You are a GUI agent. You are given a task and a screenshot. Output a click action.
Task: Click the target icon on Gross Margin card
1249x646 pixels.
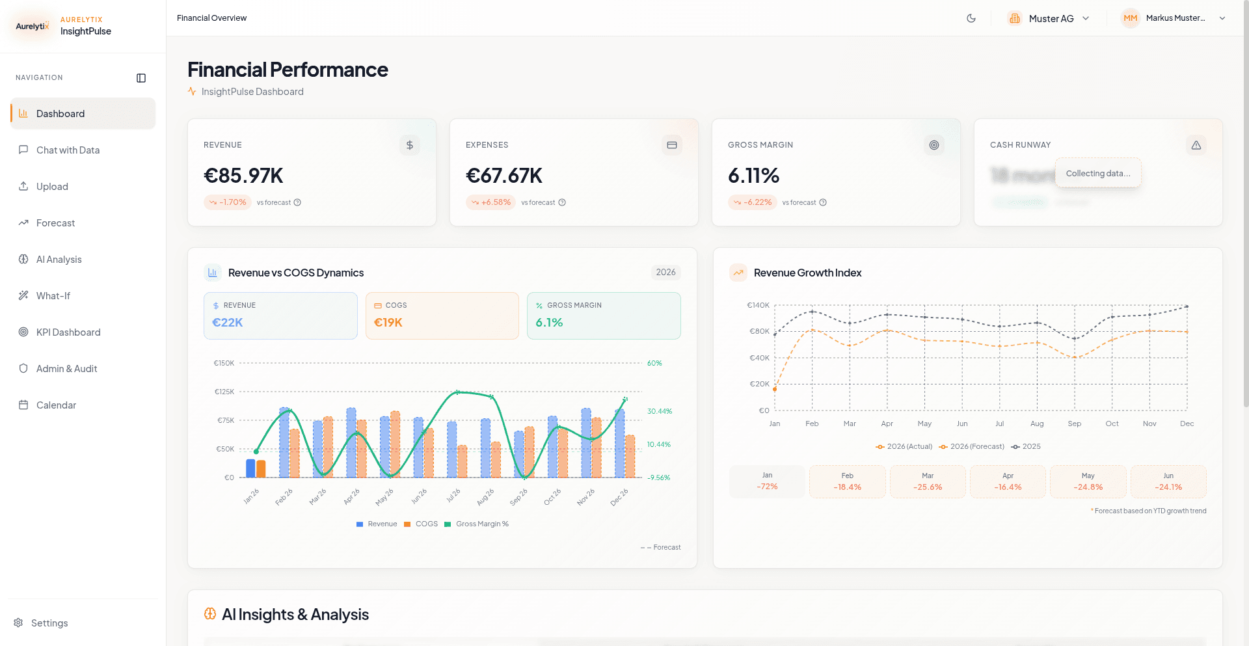tap(934, 145)
